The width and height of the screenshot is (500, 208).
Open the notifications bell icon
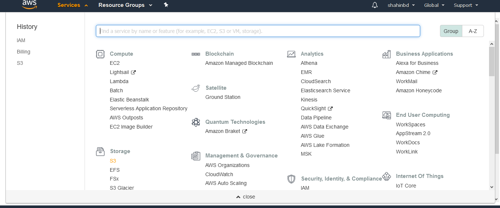pos(374,5)
